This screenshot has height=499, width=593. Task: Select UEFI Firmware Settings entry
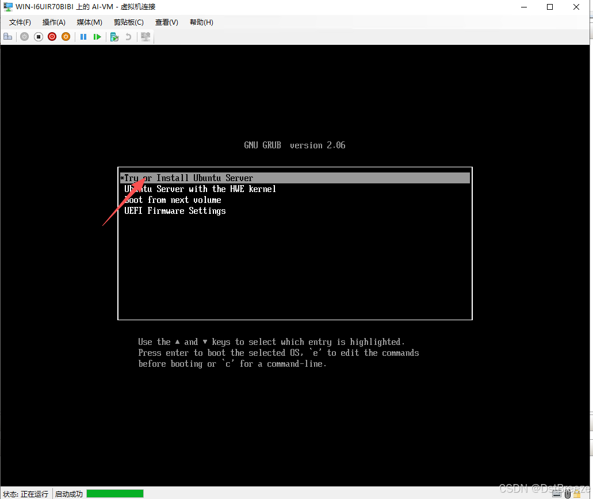pyautogui.click(x=295, y=211)
